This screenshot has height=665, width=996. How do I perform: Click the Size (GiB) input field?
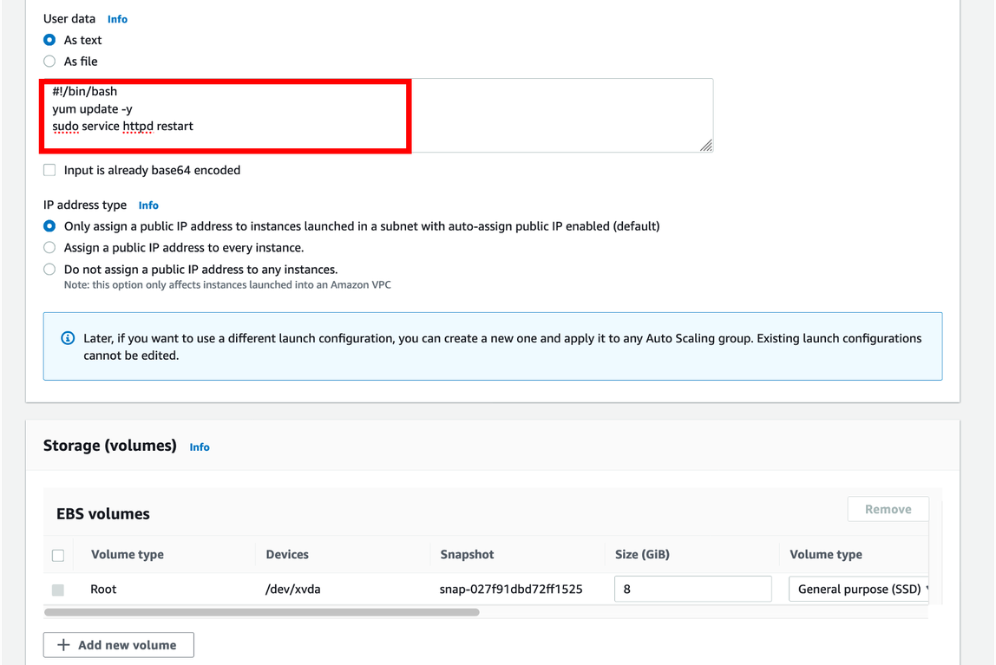coord(692,589)
